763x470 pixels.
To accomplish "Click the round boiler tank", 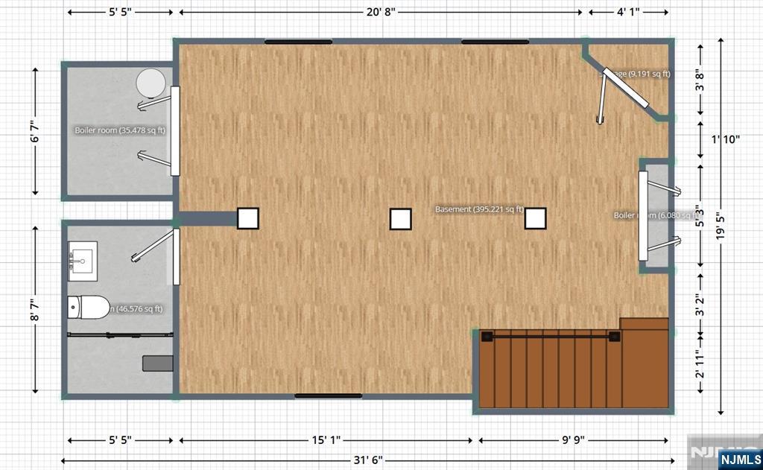I will coord(151,83).
